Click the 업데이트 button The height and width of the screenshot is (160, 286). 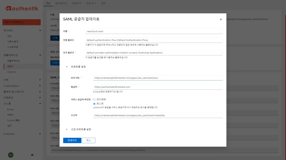[x=72, y=140]
